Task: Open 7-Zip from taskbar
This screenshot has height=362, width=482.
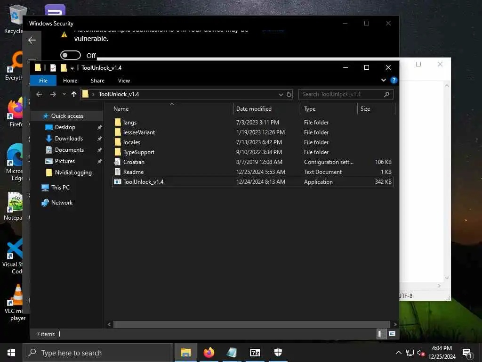Action: click(255, 353)
